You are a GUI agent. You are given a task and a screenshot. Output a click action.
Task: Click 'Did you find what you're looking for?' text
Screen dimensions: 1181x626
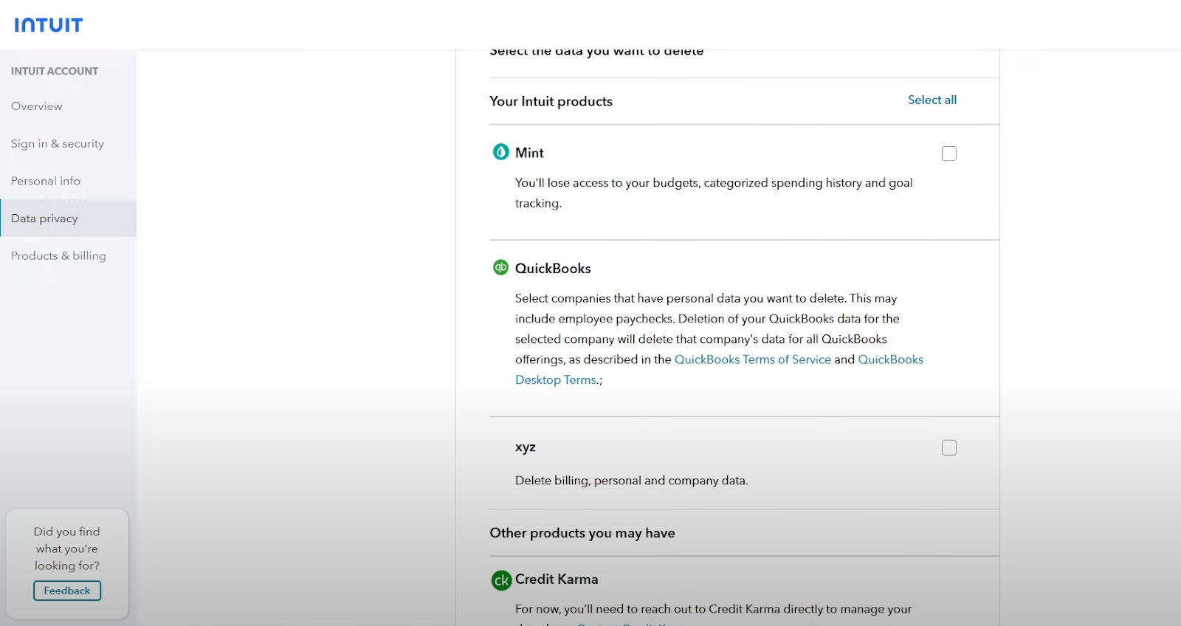tap(67, 548)
